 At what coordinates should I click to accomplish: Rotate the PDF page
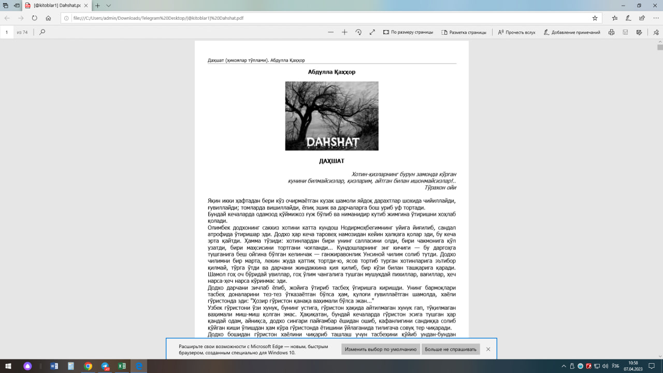click(358, 32)
